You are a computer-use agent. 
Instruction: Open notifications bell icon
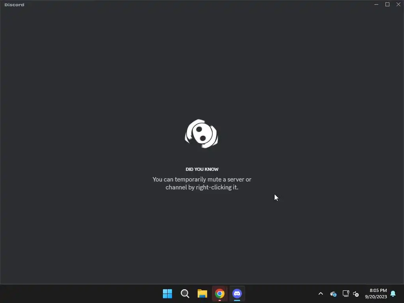(x=393, y=294)
